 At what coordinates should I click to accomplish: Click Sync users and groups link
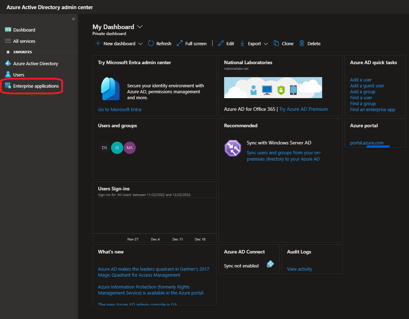(284, 156)
